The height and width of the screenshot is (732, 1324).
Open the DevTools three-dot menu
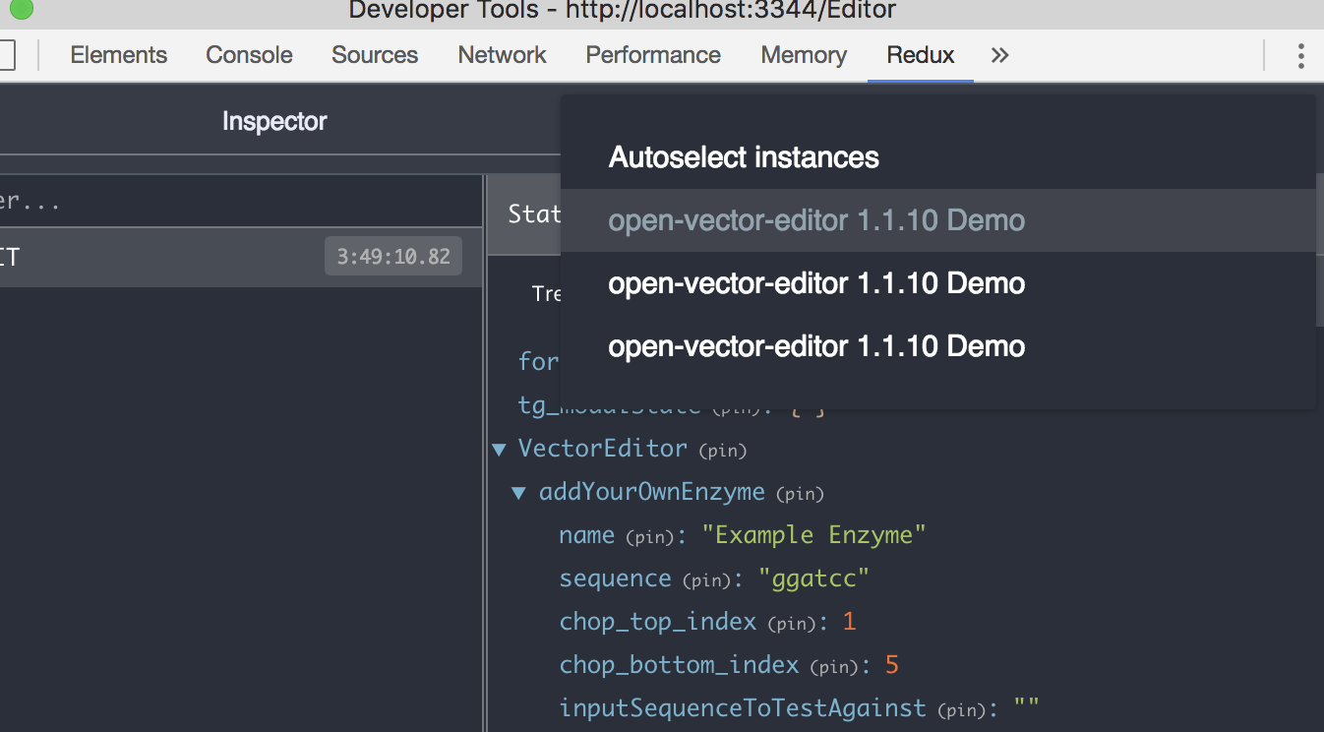1300,55
